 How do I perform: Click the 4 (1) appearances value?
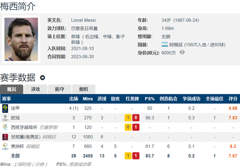pos(73,108)
